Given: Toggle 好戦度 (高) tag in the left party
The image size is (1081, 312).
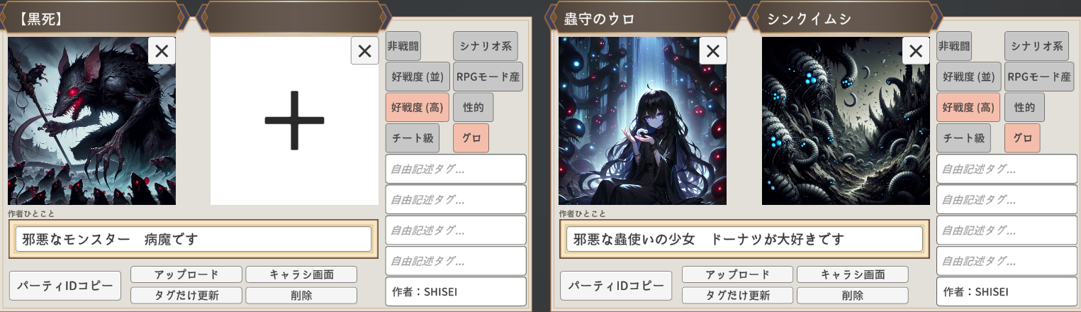Looking at the screenshot, I should pyautogui.click(x=417, y=108).
